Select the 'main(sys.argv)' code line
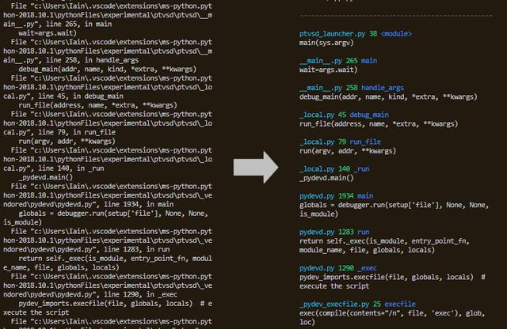Screen dimensions: 507x329 (326, 43)
